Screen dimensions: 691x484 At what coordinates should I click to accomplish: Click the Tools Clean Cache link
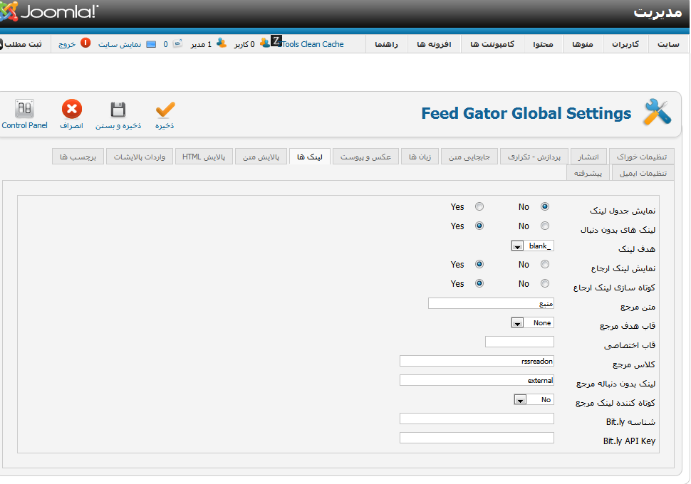click(313, 44)
